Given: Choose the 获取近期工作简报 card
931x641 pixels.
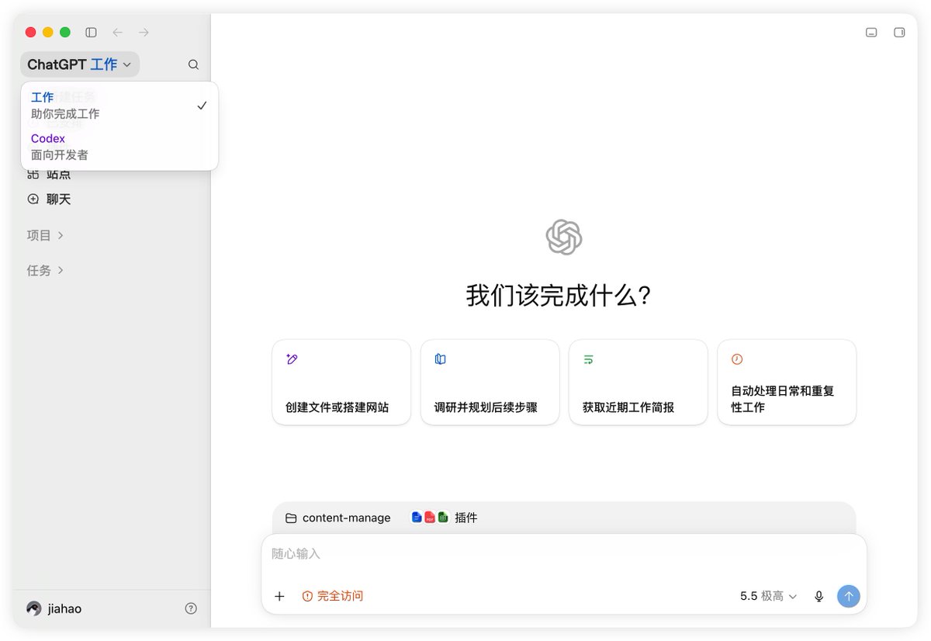Looking at the screenshot, I should (x=639, y=382).
